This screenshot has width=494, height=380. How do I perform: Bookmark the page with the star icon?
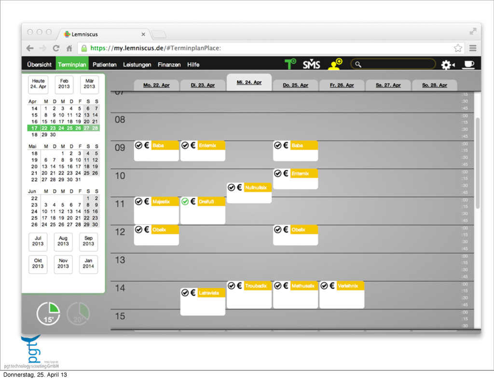pyautogui.click(x=458, y=48)
